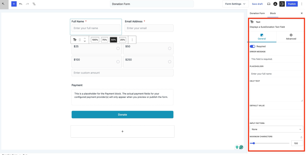Click the Text block type icon in toolbar
This screenshot has height=155, width=306.
[x=75, y=40]
